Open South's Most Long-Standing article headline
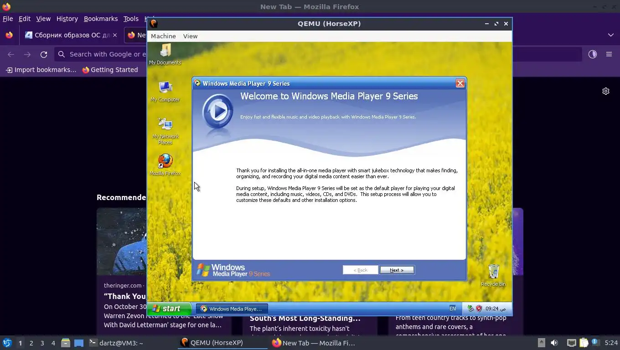 [x=305, y=318]
